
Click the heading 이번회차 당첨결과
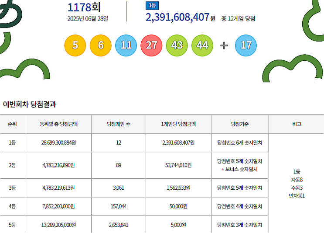click(x=29, y=104)
